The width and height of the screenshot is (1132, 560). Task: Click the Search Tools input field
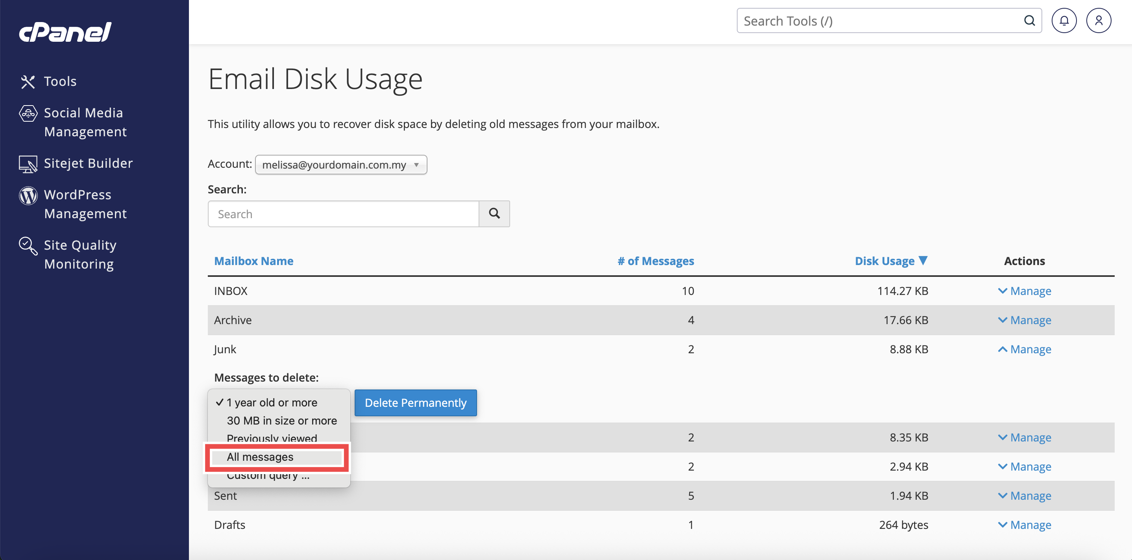click(x=879, y=20)
